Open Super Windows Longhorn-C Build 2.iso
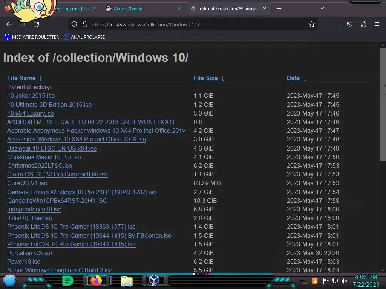This screenshot has height=289, width=386. pos(60,270)
